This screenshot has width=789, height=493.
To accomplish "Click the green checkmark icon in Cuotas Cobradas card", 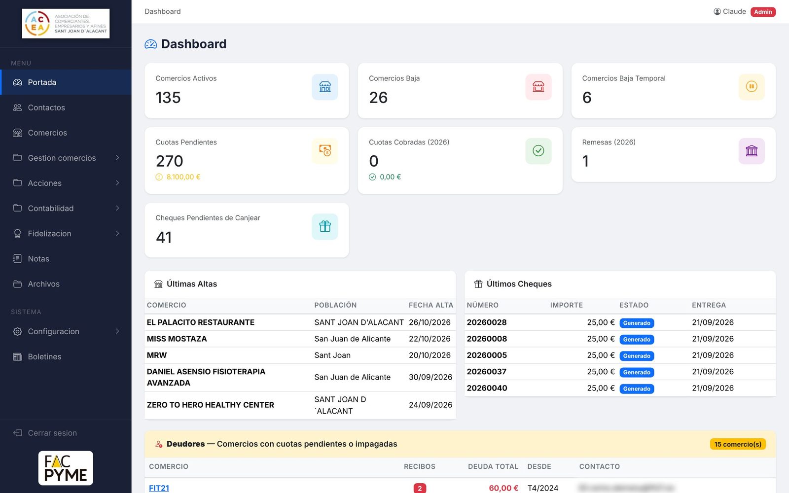I will coord(538,151).
